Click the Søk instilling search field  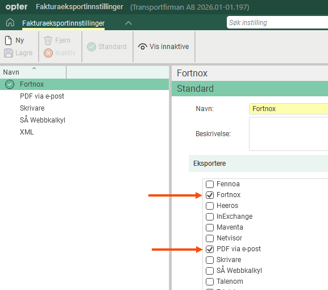(x=277, y=22)
